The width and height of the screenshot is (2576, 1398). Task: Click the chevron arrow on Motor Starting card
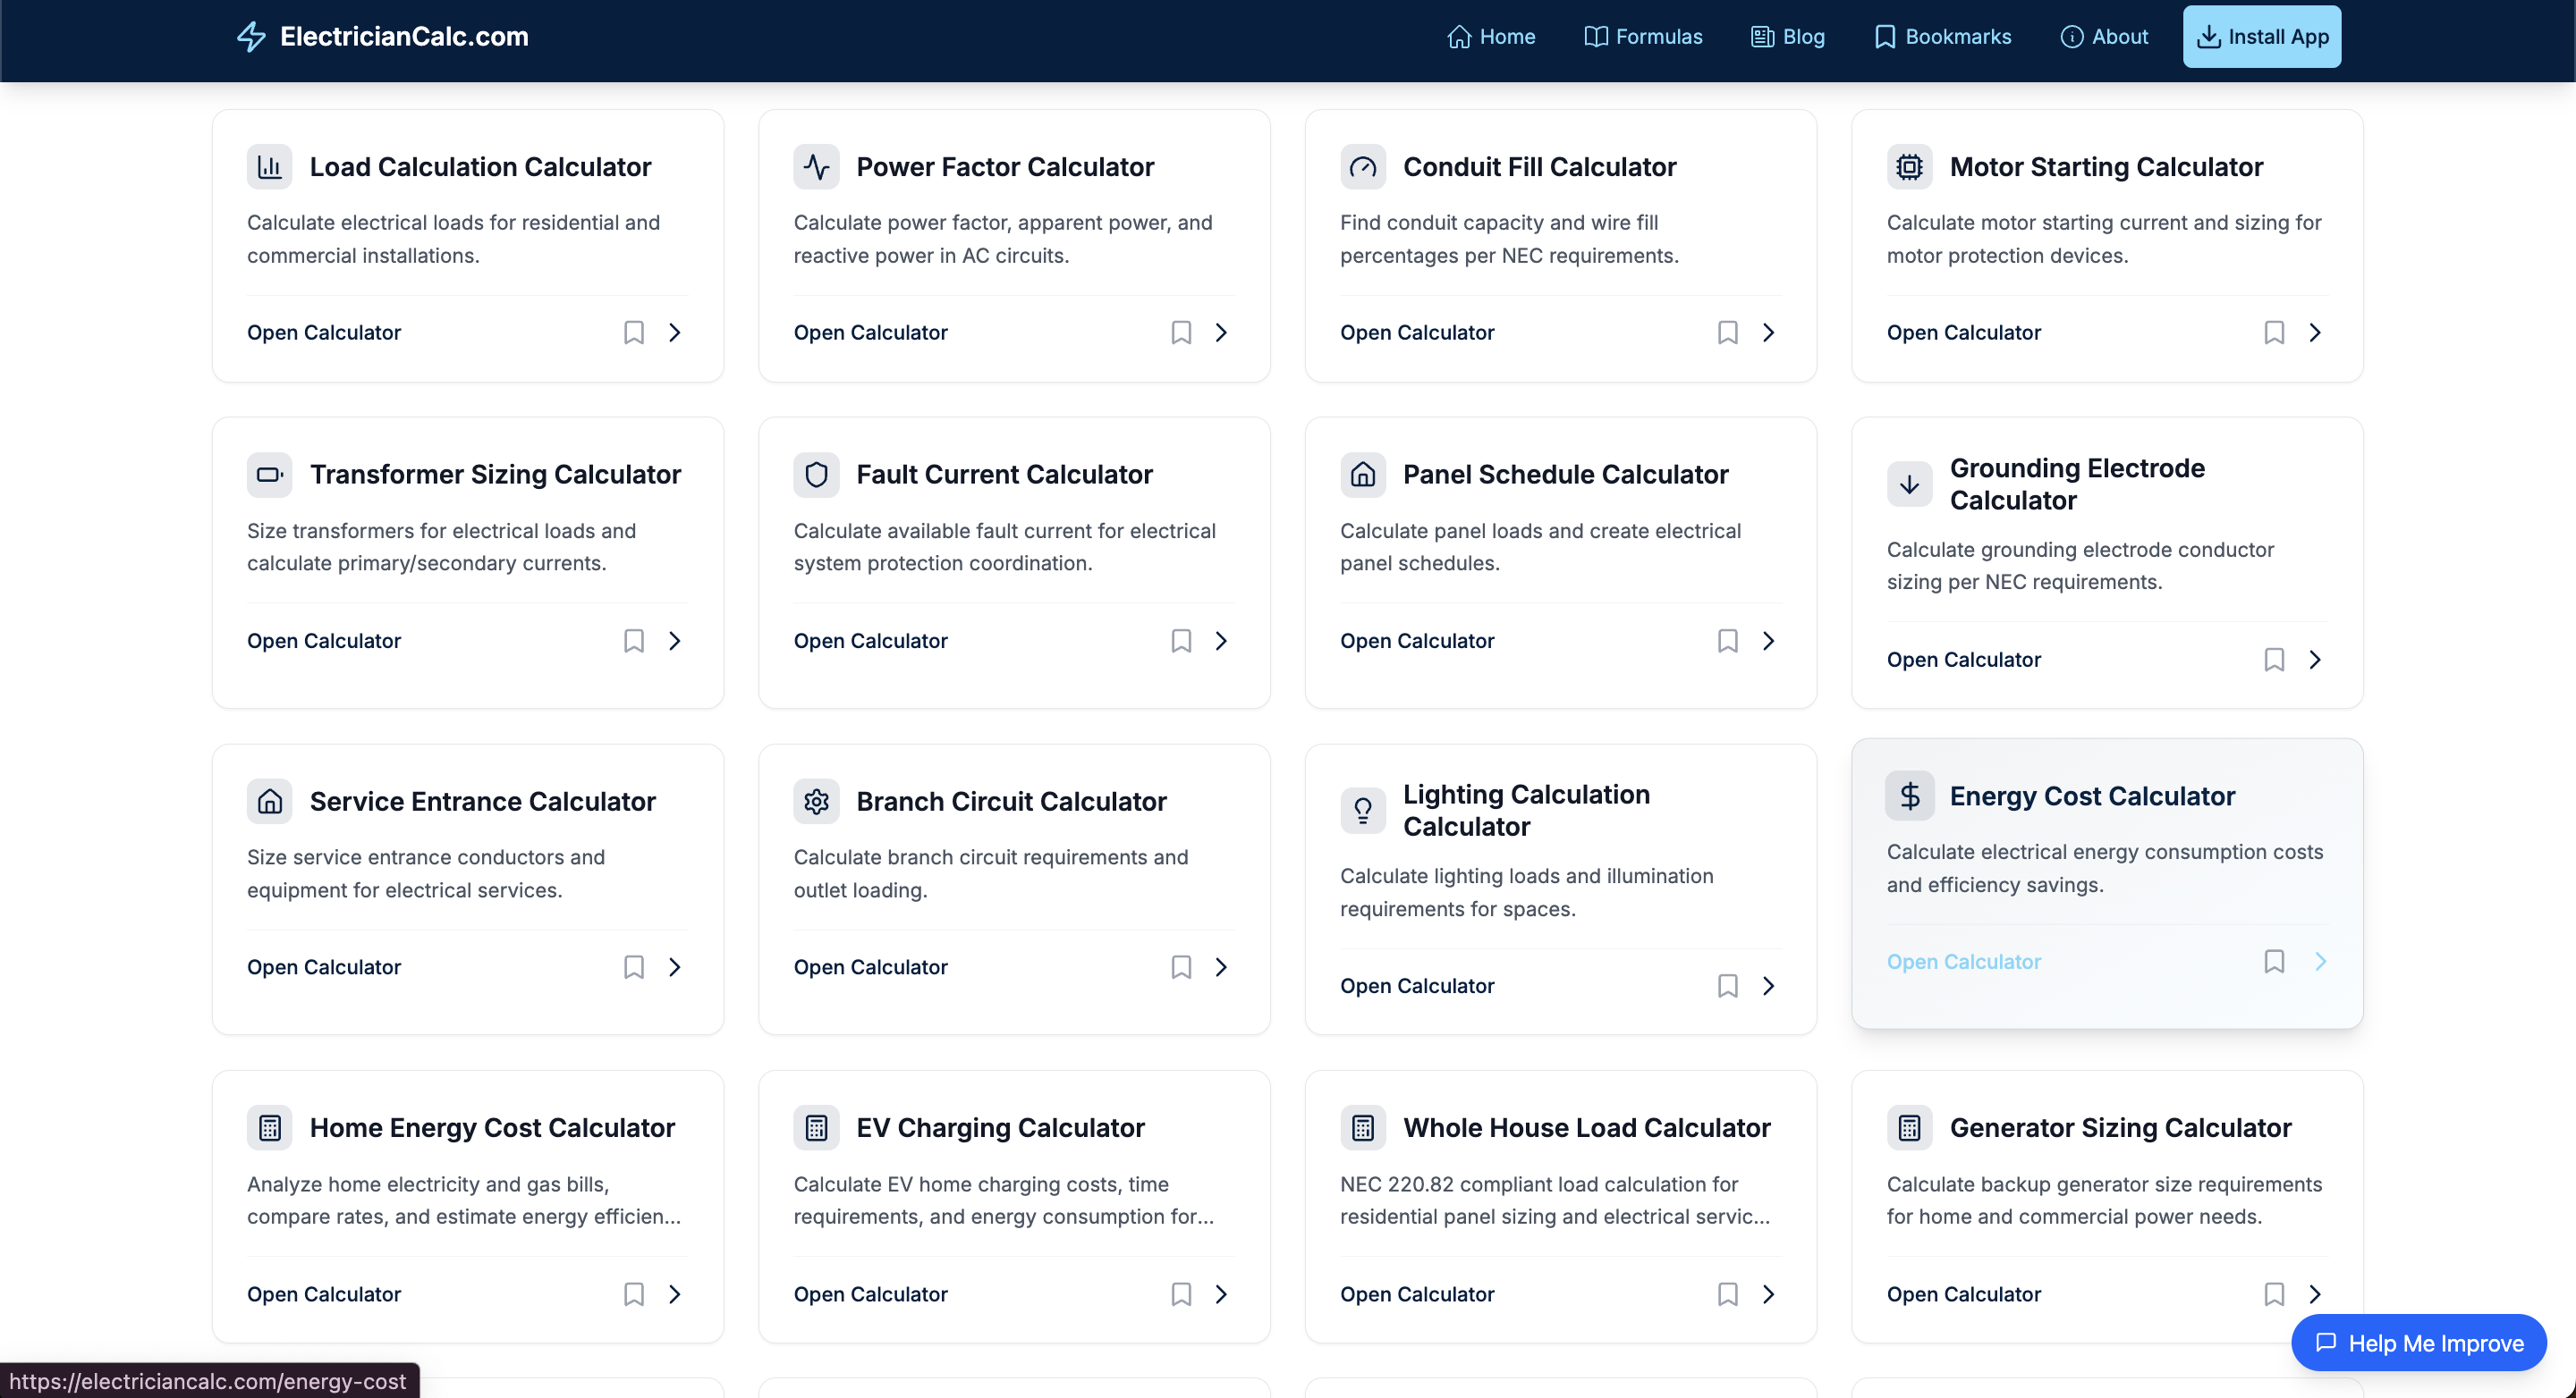point(2315,333)
